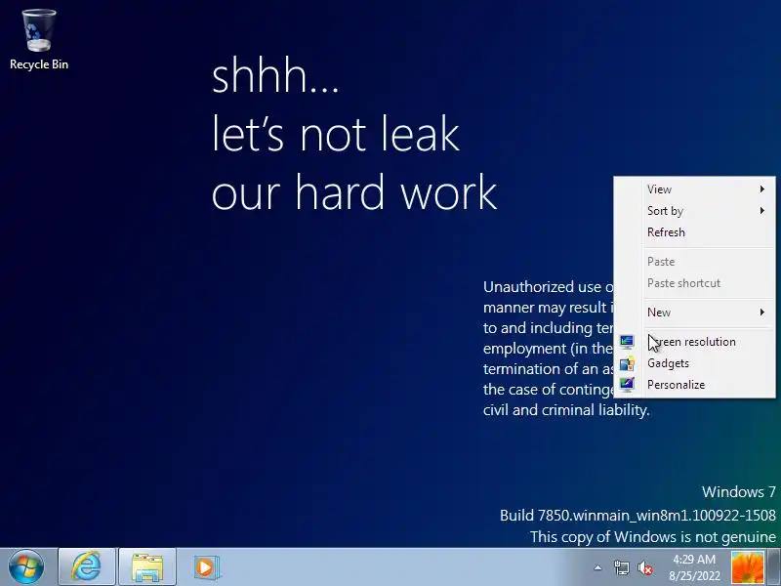This screenshot has width=781, height=586.
Task: Click the arrow beside View
Action: [x=762, y=189]
